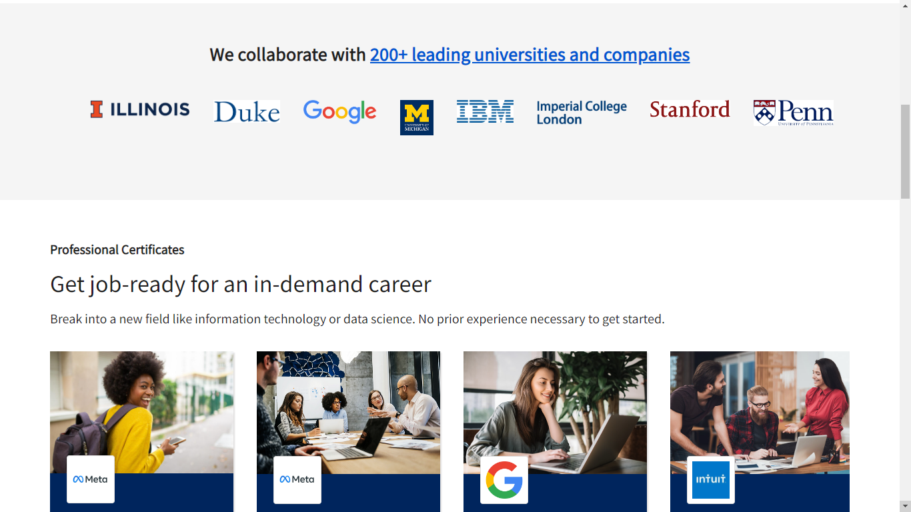Click the Get job-ready for an in-demand career heading
Viewport: 911px width, 512px height.
click(x=240, y=285)
